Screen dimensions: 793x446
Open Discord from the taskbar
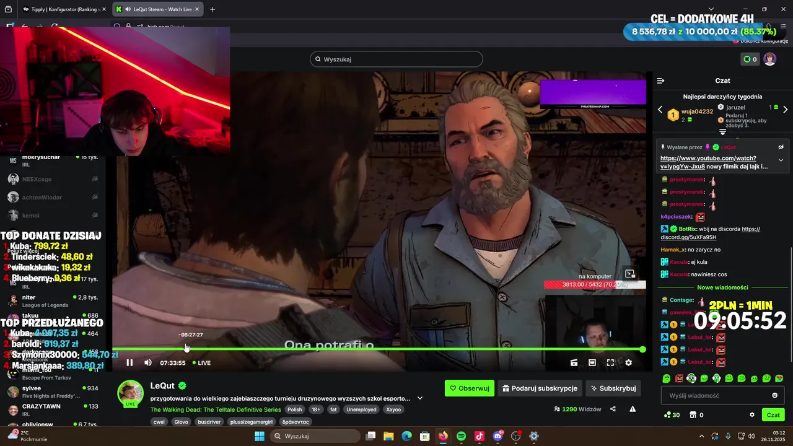point(497,436)
